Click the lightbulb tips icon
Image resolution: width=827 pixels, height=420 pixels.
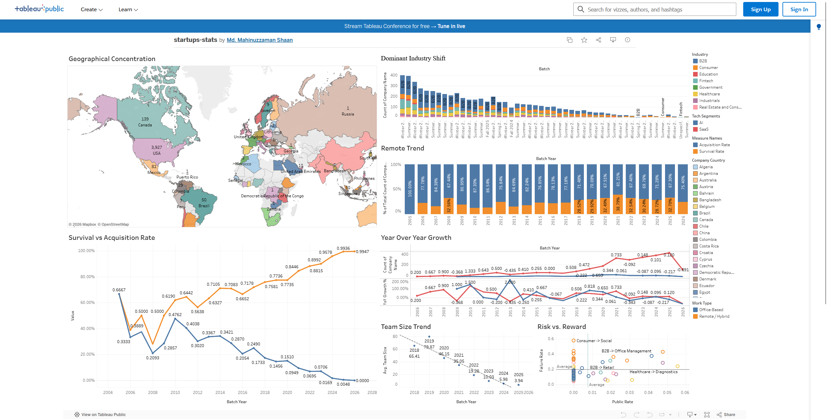[x=819, y=27]
